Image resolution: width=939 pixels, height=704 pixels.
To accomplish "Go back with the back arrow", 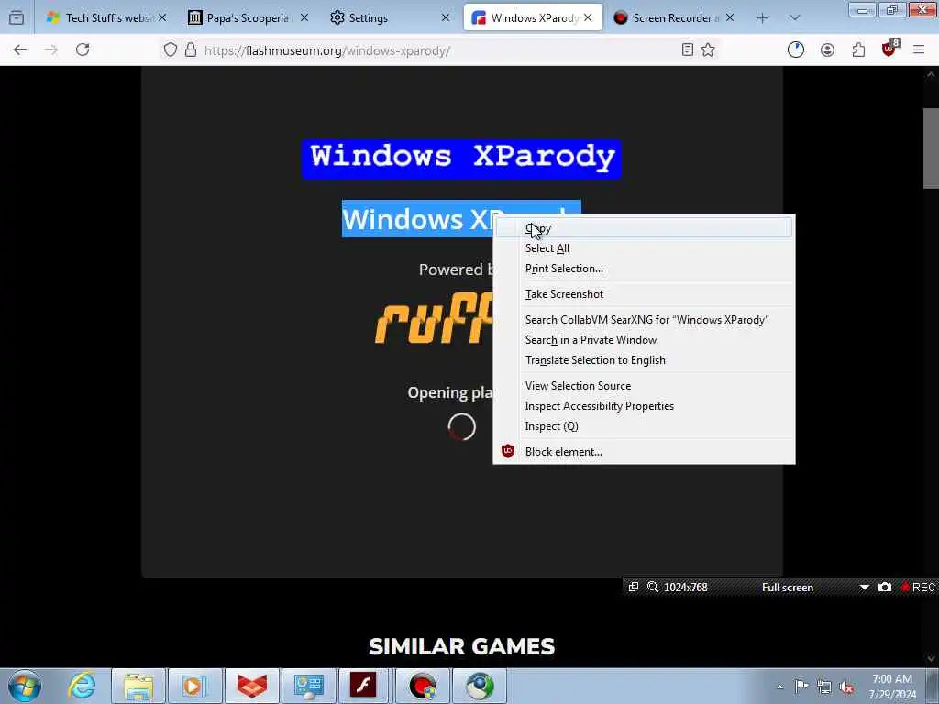I will pos(20,49).
